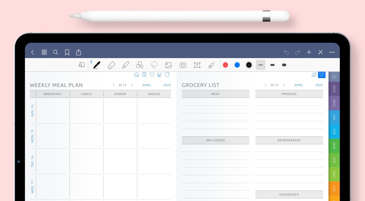Open the APR side tab
The width and height of the screenshot is (365, 201).
[x=334, y=160]
